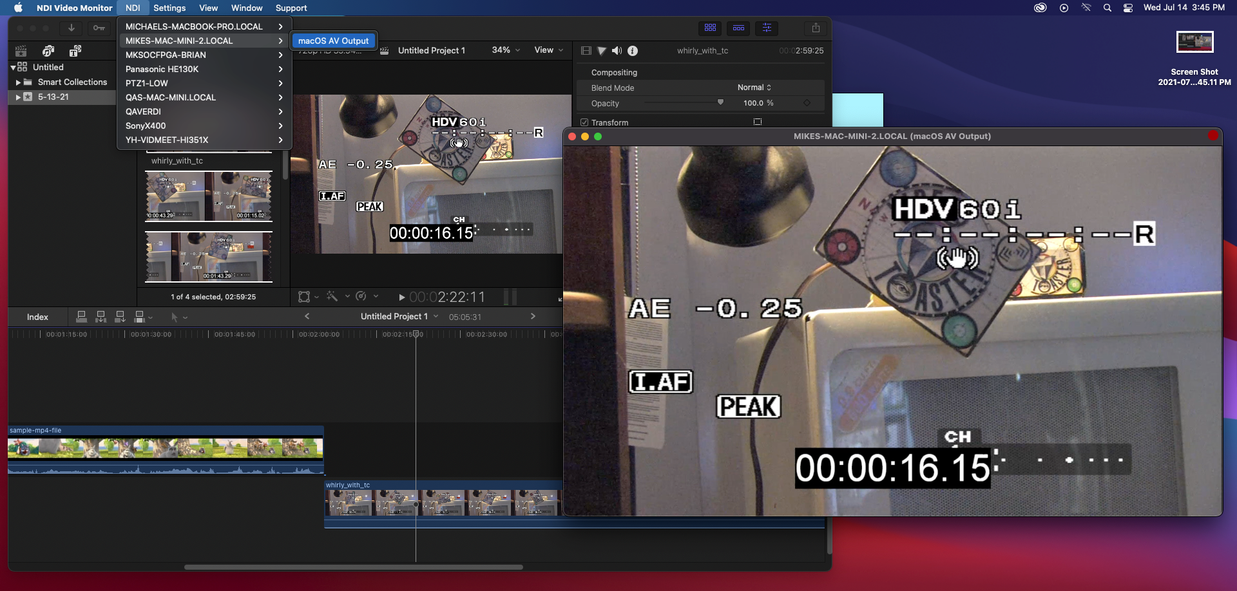The height and width of the screenshot is (591, 1237).
Task: Open the 34% viewer zoom dropdown
Action: pyautogui.click(x=506, y=50)
